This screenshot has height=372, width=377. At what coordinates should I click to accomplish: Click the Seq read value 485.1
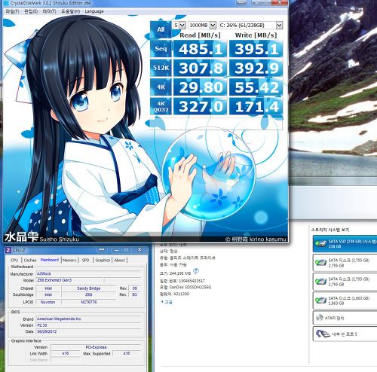(201, 49)
